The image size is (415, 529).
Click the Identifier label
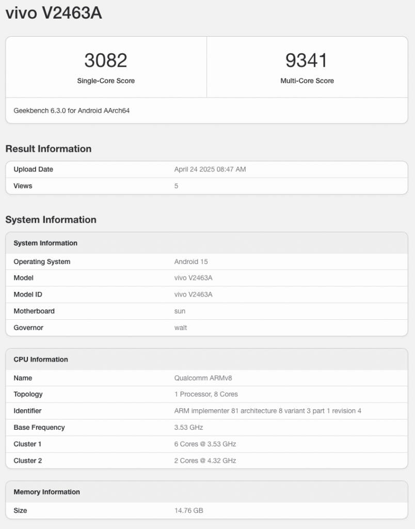point(27,411)
